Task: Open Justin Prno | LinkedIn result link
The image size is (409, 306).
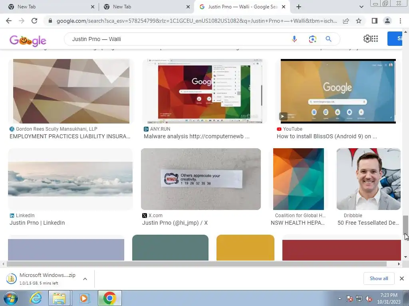Action: pos(37,223)
